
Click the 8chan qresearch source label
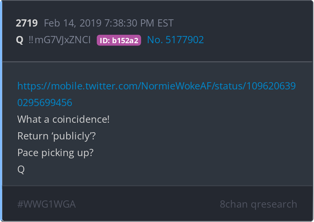click(x=258, y=204)
